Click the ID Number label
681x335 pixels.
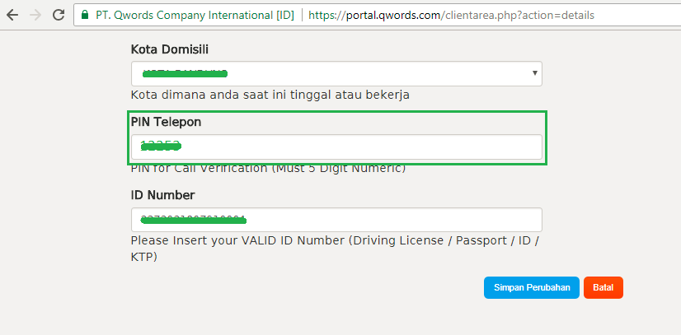click(162, 195)
